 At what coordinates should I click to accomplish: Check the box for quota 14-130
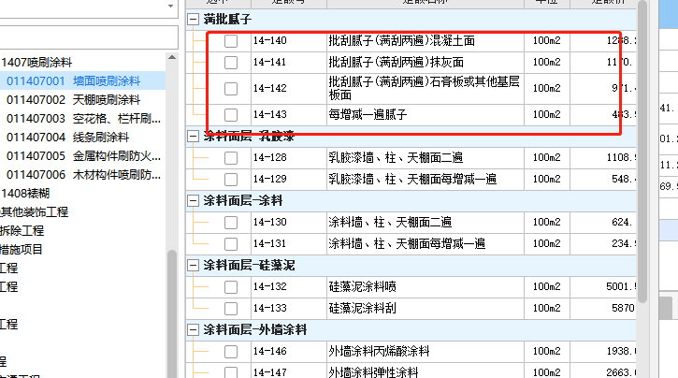[x=231, y=223]
